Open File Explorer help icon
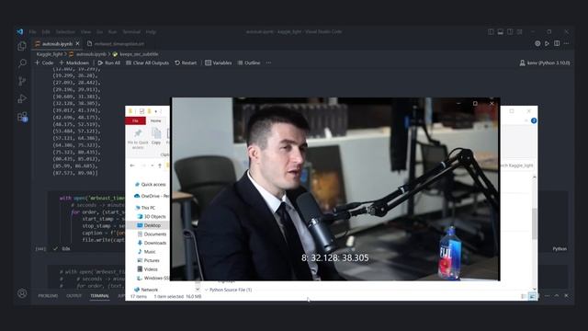 click(x=534, y=120)
